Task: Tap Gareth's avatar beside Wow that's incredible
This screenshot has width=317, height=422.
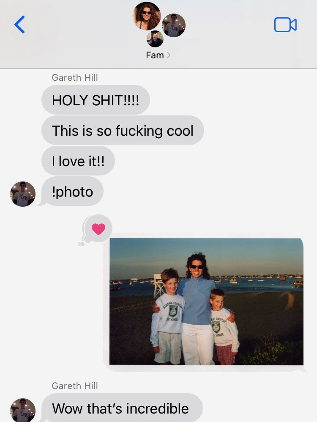Action: tap(23, 410)
